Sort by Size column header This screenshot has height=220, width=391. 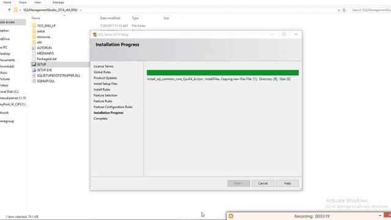point(166,18)
